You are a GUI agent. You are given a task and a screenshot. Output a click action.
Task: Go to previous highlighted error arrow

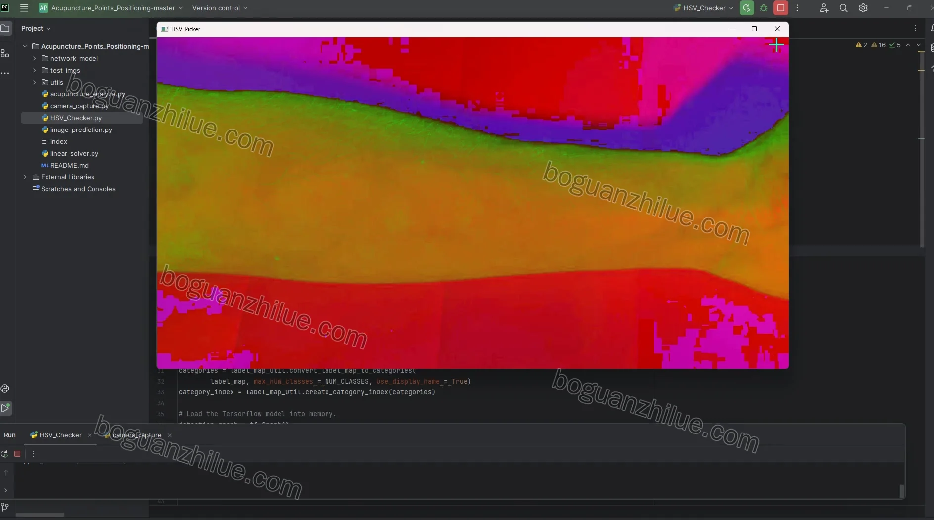[x=908, y=45]
